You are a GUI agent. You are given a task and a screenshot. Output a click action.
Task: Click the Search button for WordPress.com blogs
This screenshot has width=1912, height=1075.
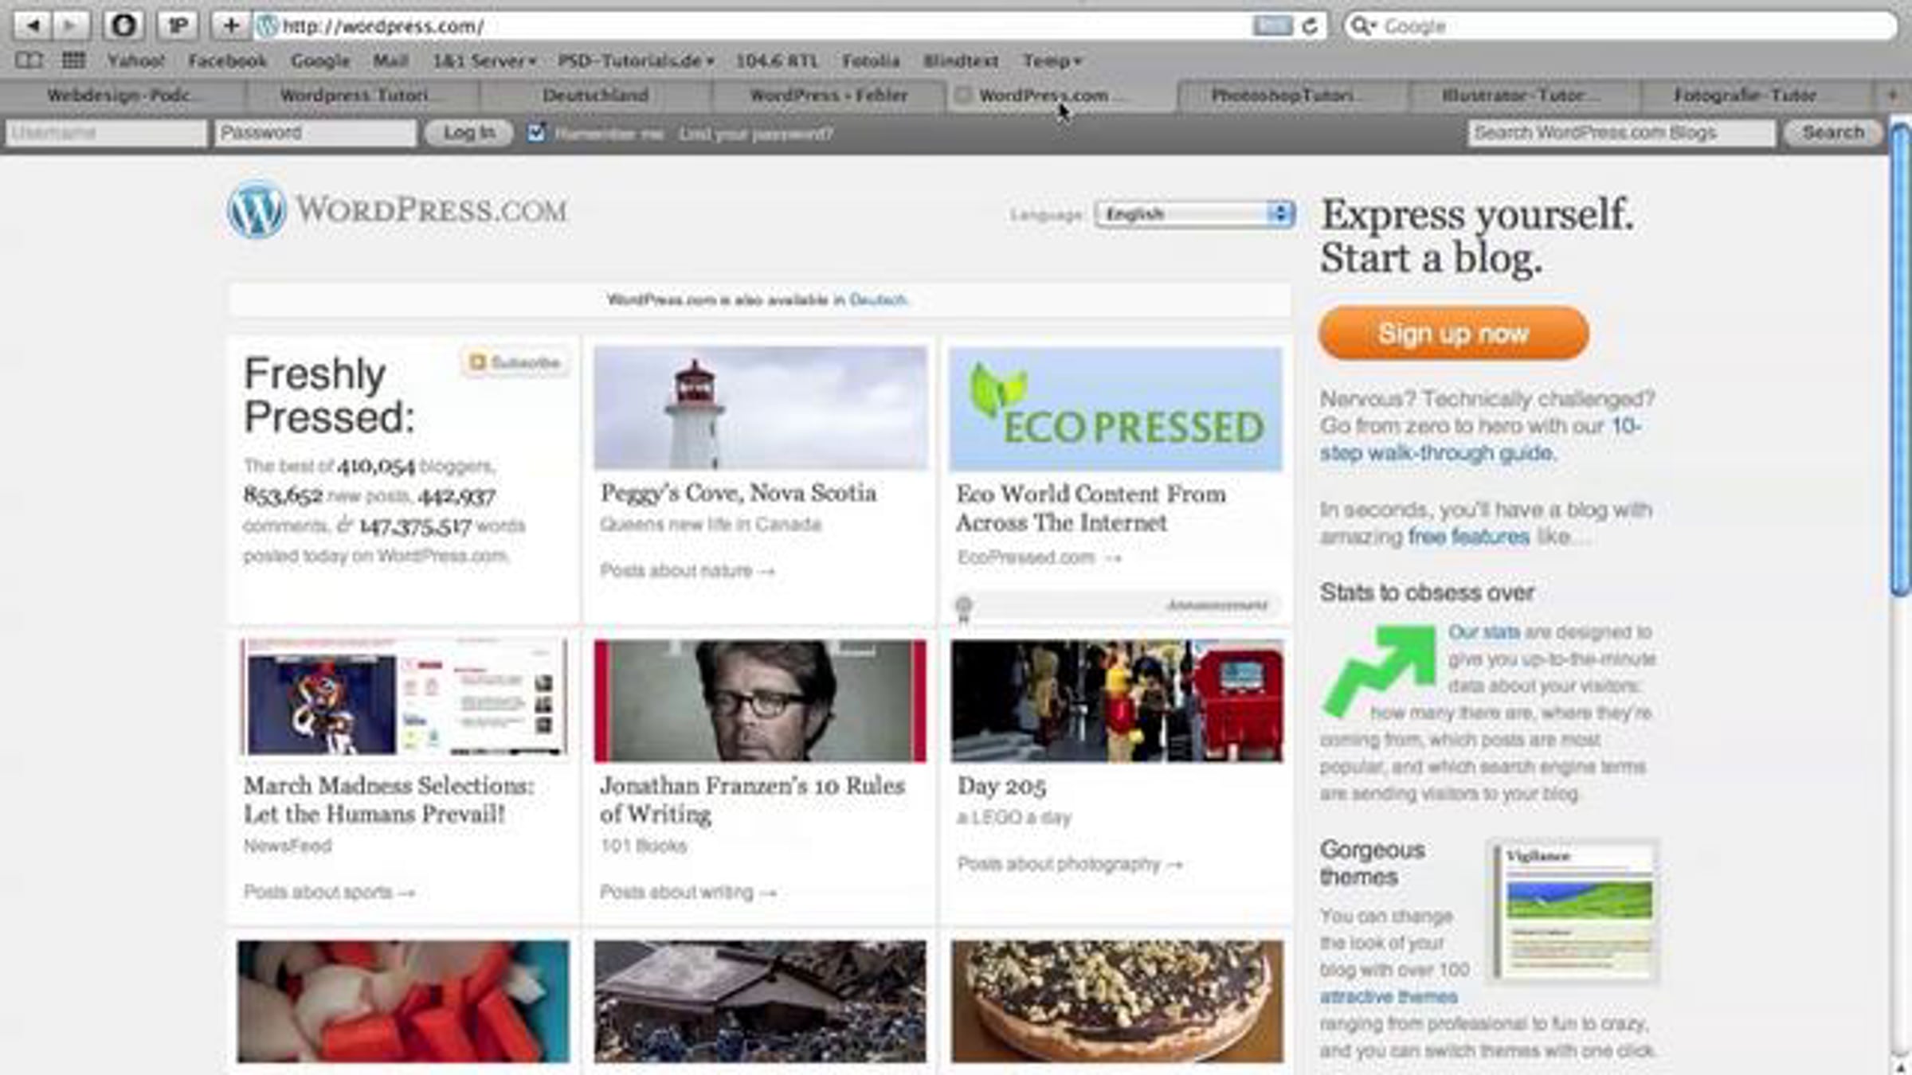click(x=1834, y=133)
